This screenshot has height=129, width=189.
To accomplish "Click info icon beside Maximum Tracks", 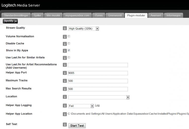I will tap(65, 81).
